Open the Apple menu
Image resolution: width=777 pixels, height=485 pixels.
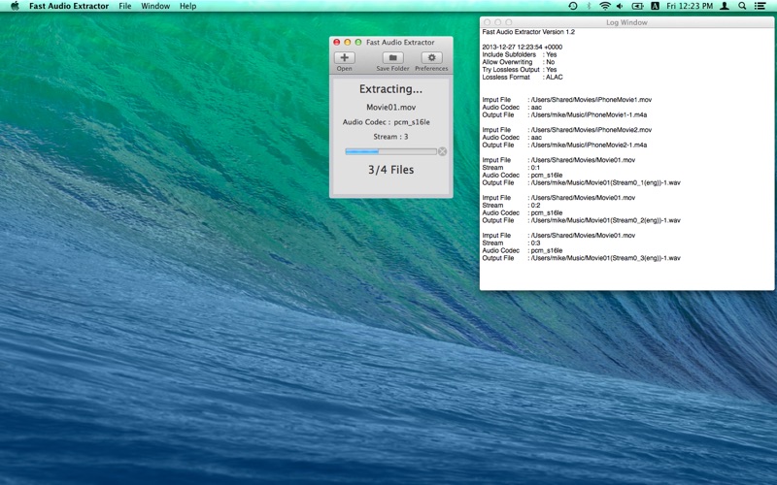pyautogui.click(x=14, y=6)
